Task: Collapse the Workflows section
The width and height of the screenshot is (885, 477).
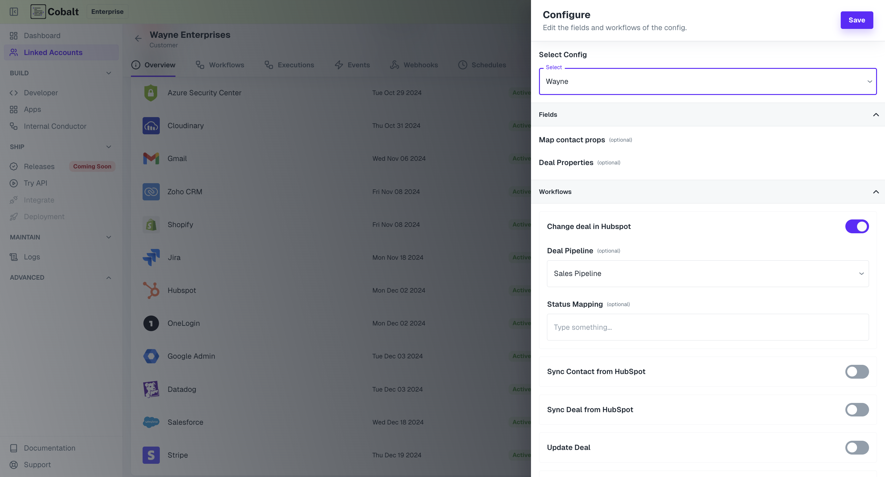Action: coord(876,192)
